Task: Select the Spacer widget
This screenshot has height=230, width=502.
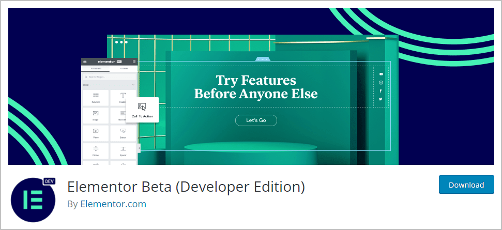Action: pos(123,151)
